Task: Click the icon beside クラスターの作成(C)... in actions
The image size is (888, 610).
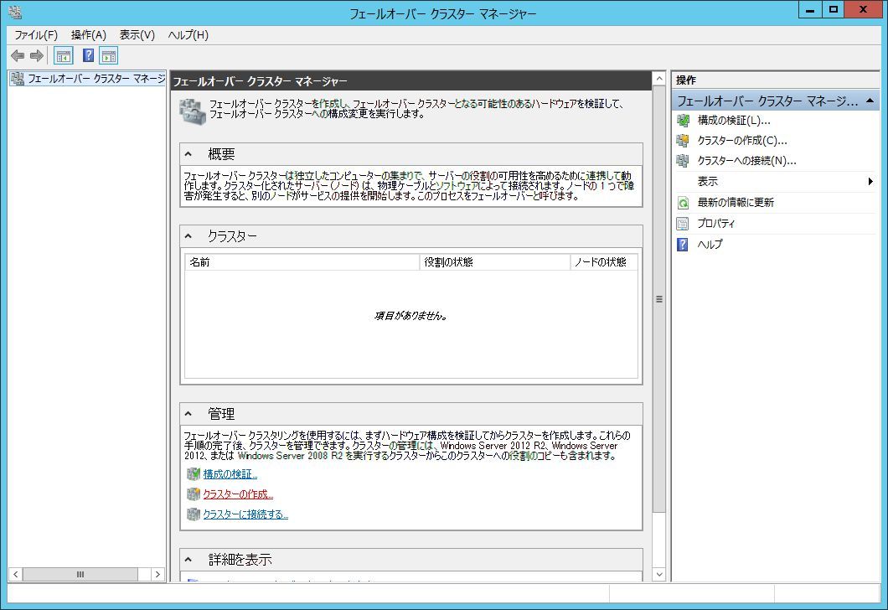Action: [x=683, y=141]
